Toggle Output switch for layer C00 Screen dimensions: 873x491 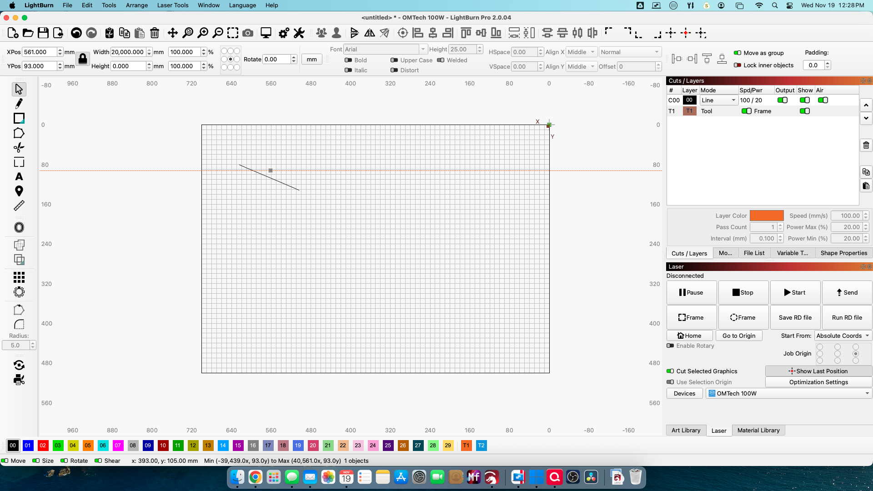782,100
